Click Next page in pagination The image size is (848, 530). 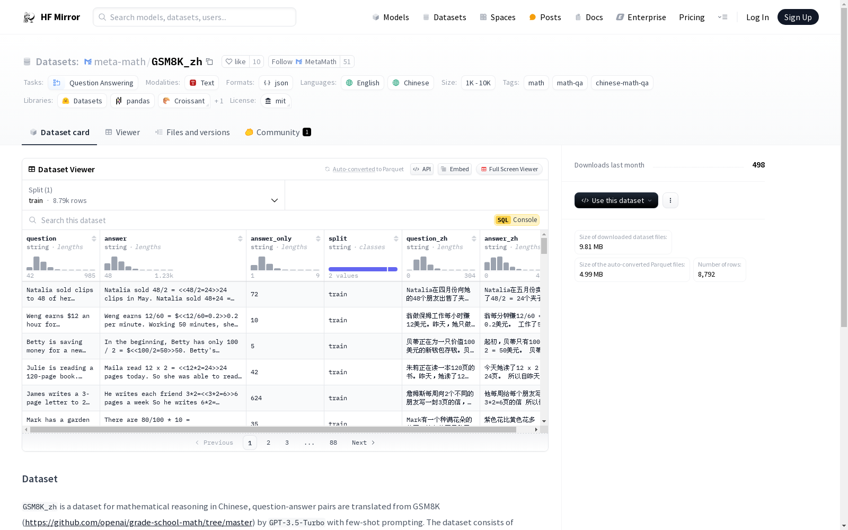tap(364, 443)
